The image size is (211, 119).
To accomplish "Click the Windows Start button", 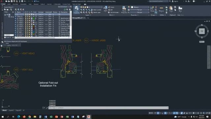I will (x=3, y=117).
